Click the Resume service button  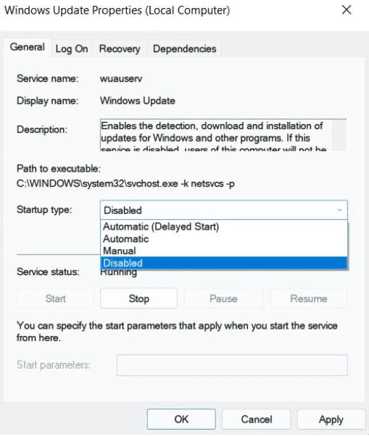[x=309, y=298]
